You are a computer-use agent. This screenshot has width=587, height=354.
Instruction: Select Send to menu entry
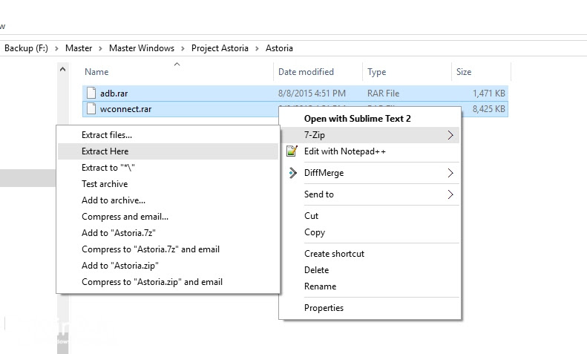click(x=370, y=194)
